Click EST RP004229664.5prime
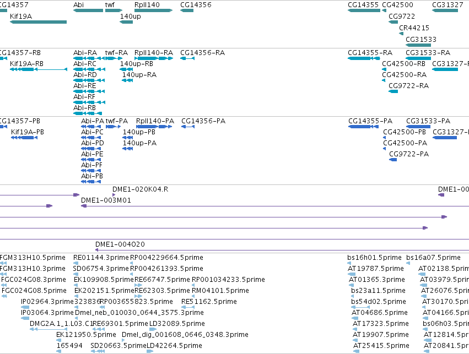This screenshot has width=469, height=354. pyautogui.click(x=166, y=258)
